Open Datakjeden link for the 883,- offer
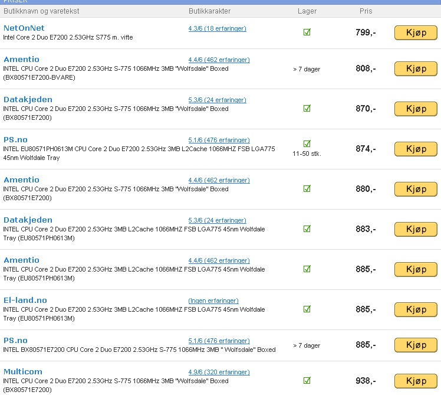The width and height of the screenshot is (441, 395). coord(28,220)
